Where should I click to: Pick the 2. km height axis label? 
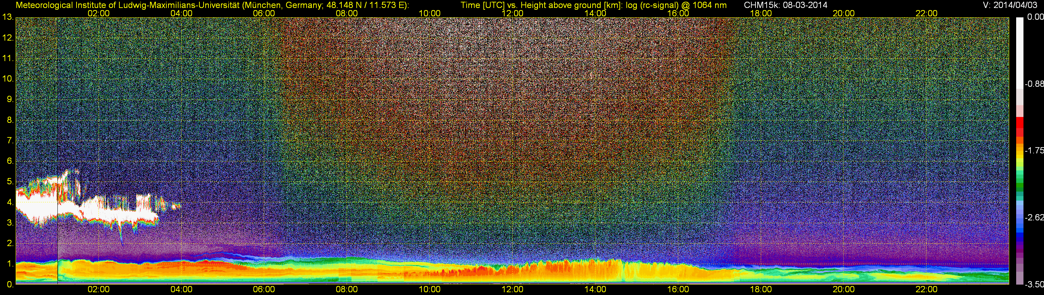(x=10, y=243)
